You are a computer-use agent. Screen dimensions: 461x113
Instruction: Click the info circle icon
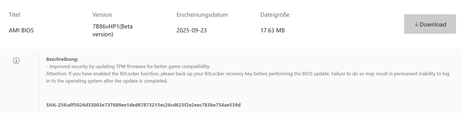point(16,61)
